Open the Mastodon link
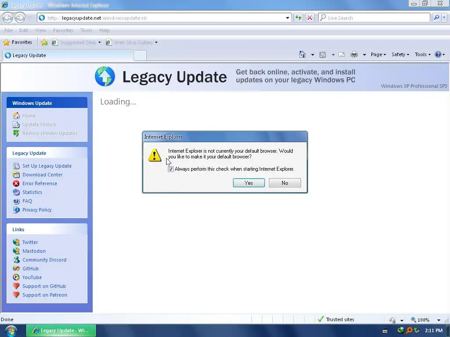 pos(34,251)
